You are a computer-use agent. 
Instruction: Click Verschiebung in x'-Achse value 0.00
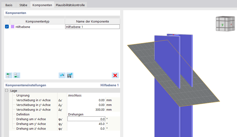click(86, 100)
